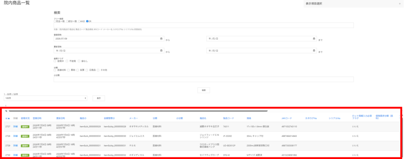Open calendar picker for registration start date
This screenshot has width=405, height=159.
[161, 39]
